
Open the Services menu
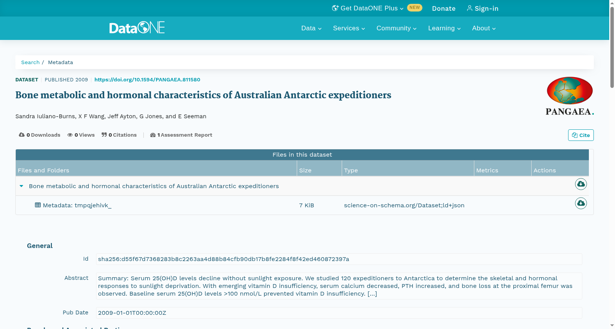pos(349,28)
